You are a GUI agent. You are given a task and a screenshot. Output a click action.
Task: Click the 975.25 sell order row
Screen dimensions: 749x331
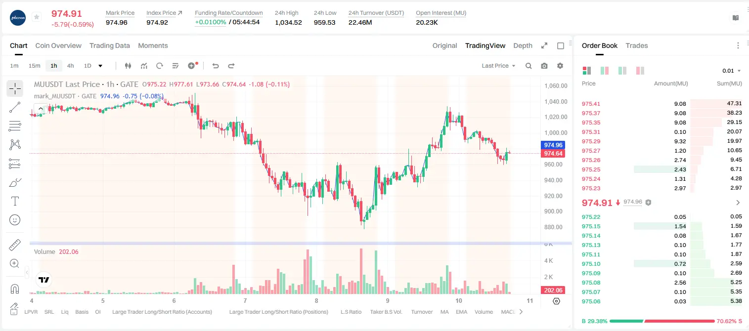pyautogui.click(x=661, y=169)
